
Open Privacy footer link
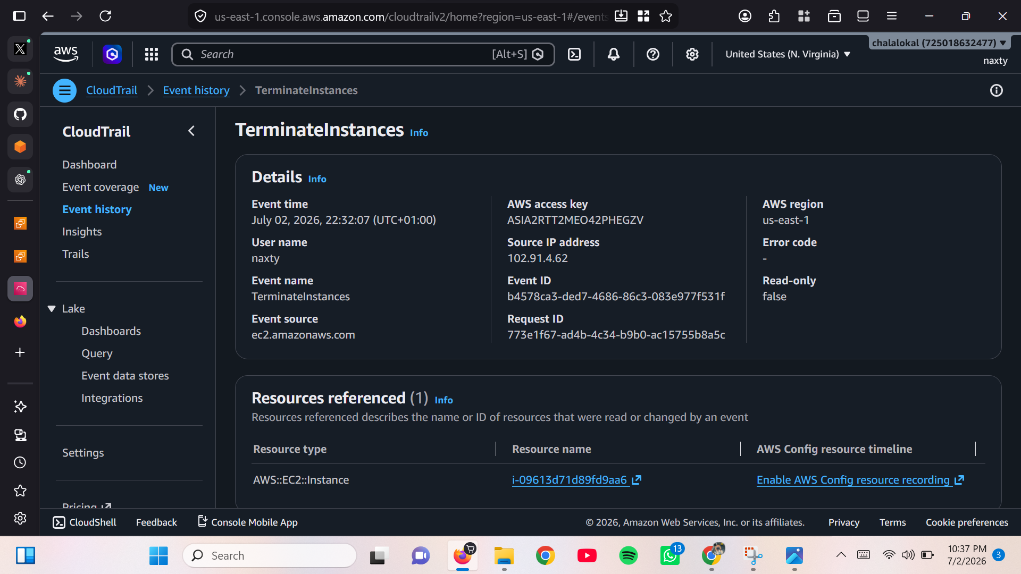click(x=844, y=522)
